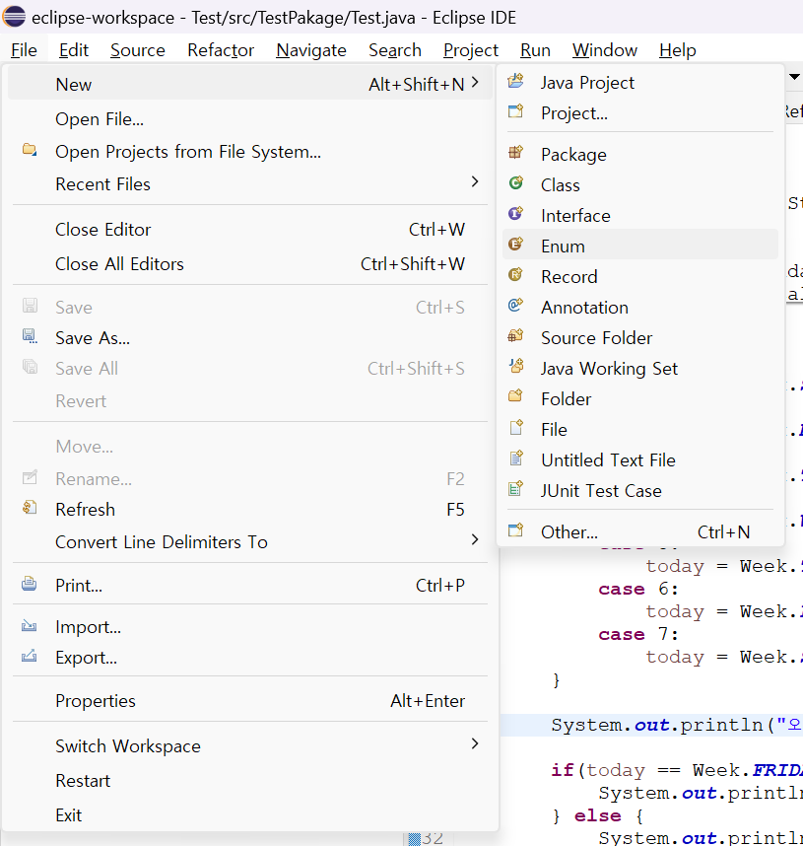Click the Refresh icon
Screen dimensions: 803x846
point(30,508)
